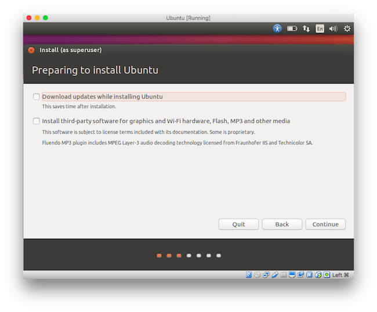Click the "This saves time after installation." text
This screenshot has width=377, height=312.
tap(79, 107)
